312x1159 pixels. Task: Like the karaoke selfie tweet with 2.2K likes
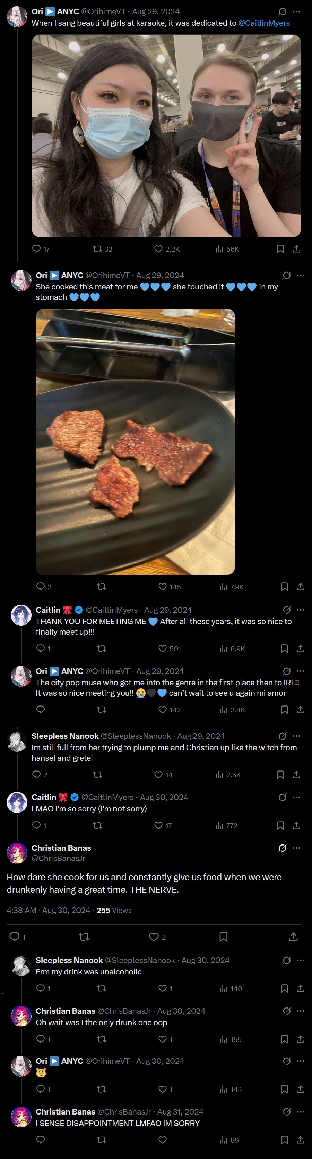pos(158,249)
